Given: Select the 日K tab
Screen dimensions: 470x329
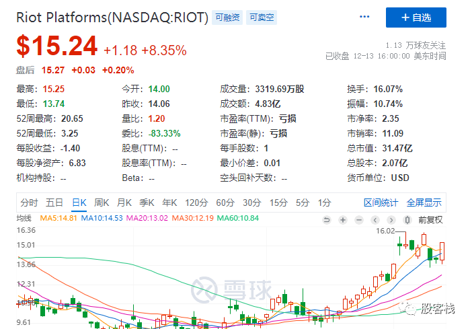Looking at the screenshot, I should 79,203.
